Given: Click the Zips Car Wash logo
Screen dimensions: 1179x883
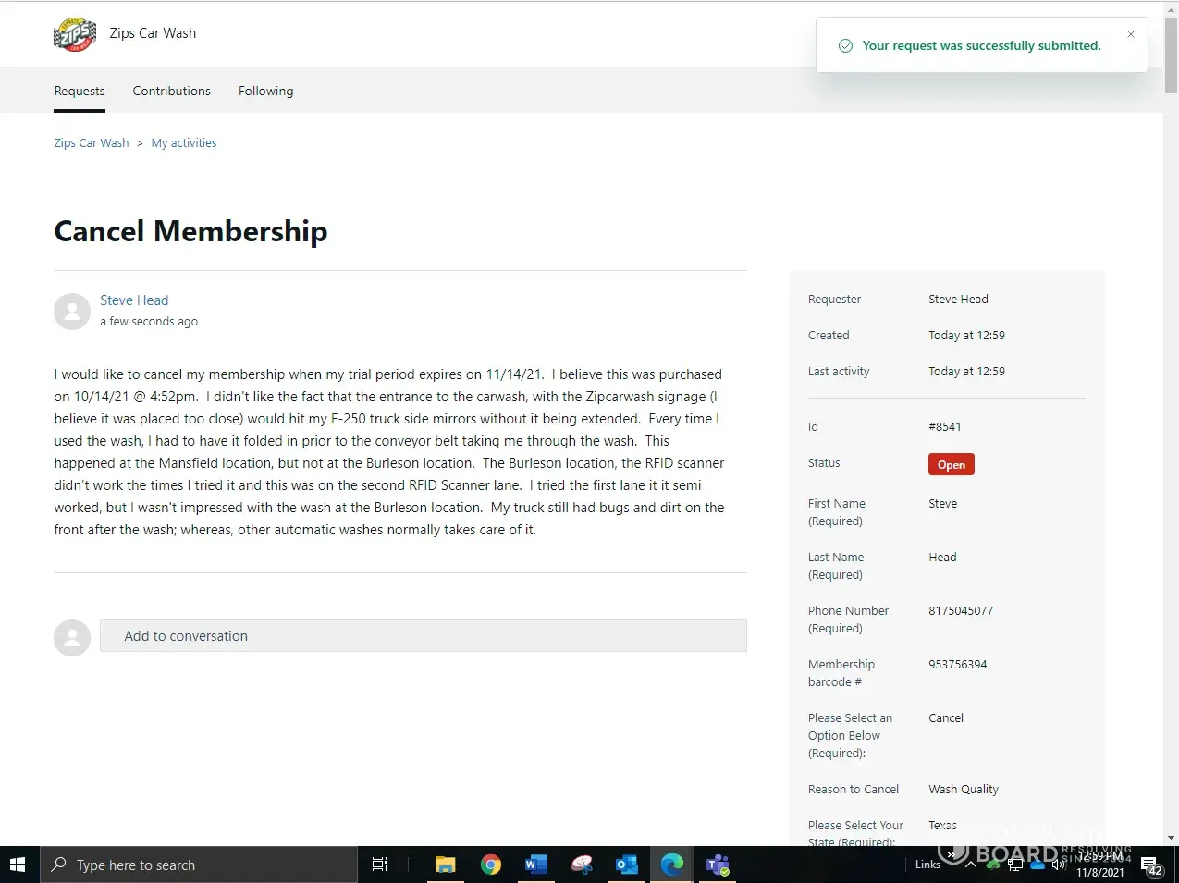Looking at the screenshot, I should coord(75,34).
